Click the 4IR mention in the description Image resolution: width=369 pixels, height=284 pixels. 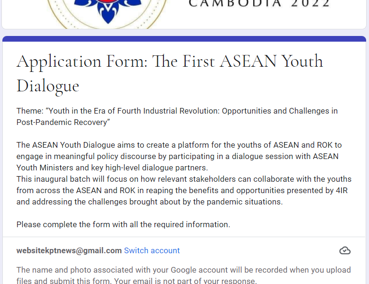342,190
